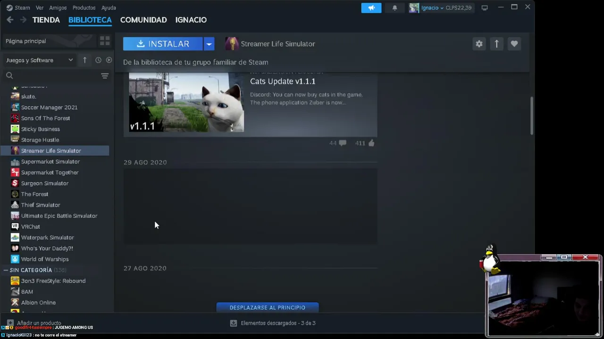The height and width of the screenshot is (339, 604).
Task: Open game settings gear for Streamer Life Simulator
Action: click(x=479, y=44)
